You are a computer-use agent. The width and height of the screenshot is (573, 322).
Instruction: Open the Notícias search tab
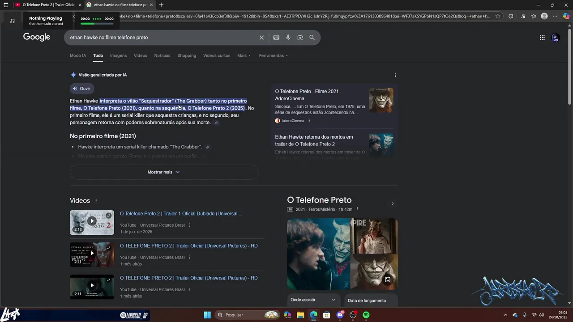point(162,55)
